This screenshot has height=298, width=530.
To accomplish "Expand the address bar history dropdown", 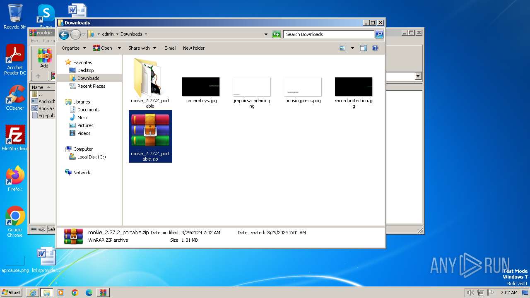I will 266,34.
